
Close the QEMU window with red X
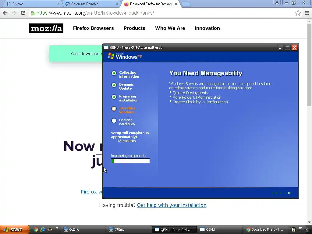coord(294,48)
